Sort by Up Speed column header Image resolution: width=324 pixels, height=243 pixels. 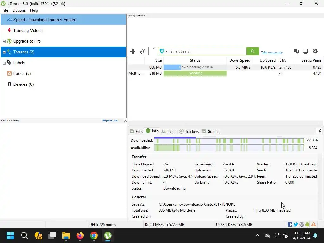tap(265, 60)
